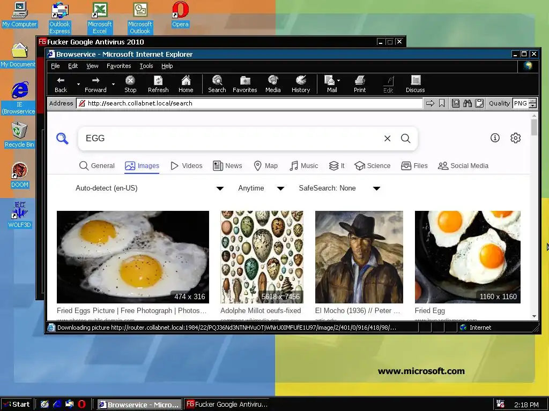Switch to Fucker Google Antivirus taskbar button
Image resolution: width=549 pixels, height=411 pixels.
tap(227, 405)
